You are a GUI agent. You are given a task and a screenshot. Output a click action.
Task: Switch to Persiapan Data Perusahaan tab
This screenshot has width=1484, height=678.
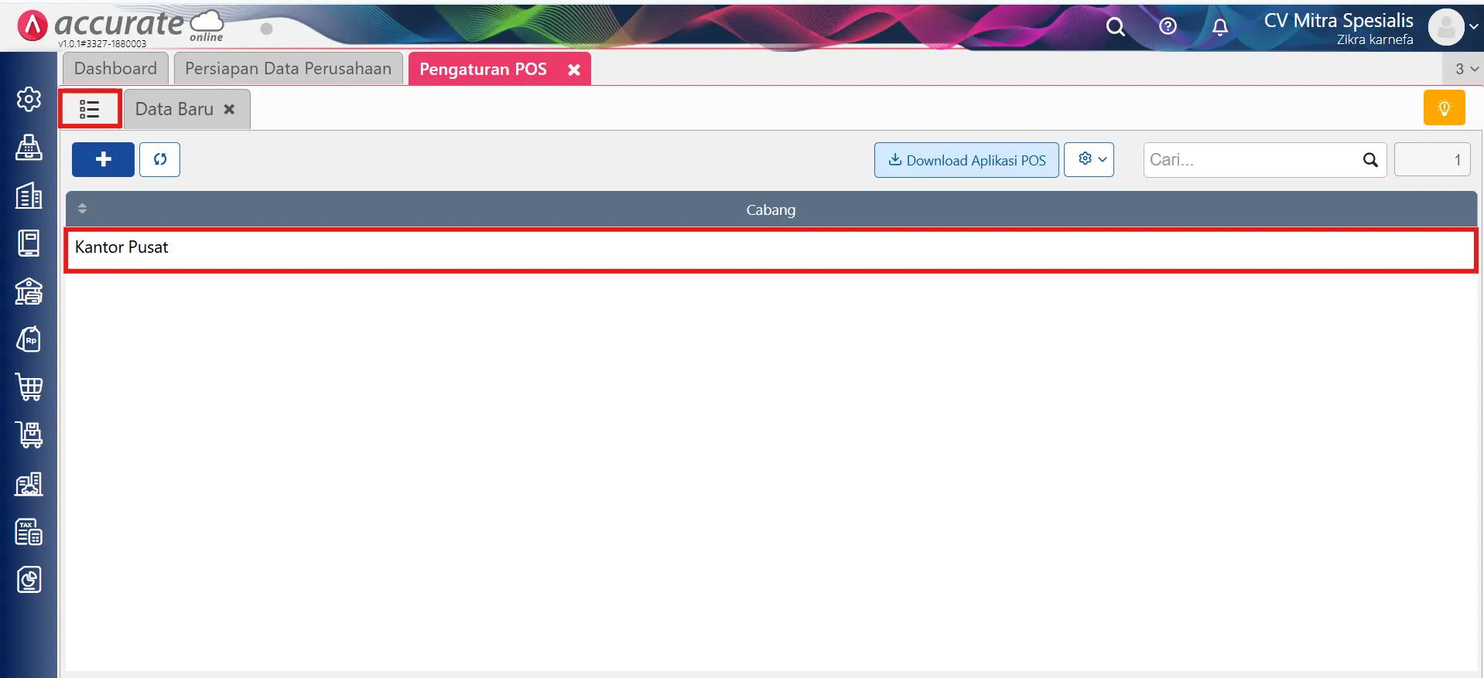pos(288,69)
